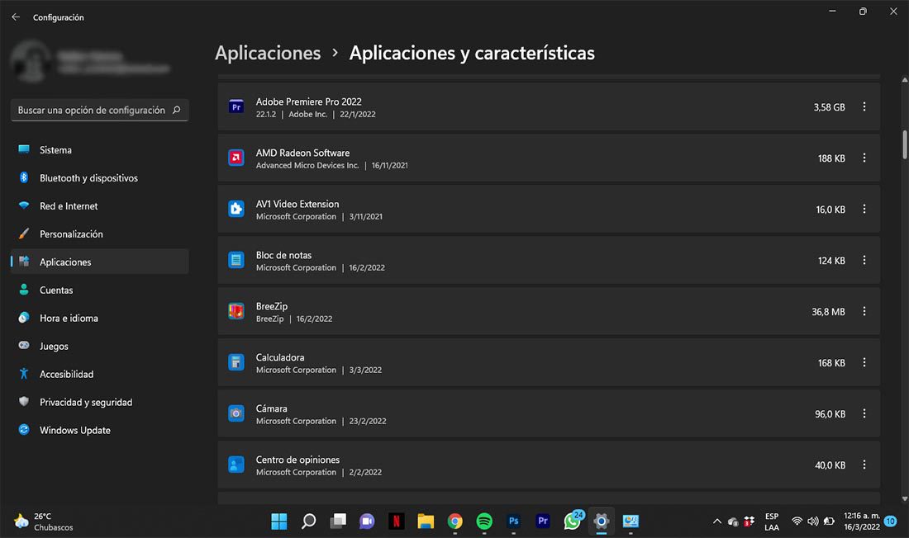This screenshot has height=538, width=909.
Task: Open Wi-Fi network tray icon
Action: [797, 521]
